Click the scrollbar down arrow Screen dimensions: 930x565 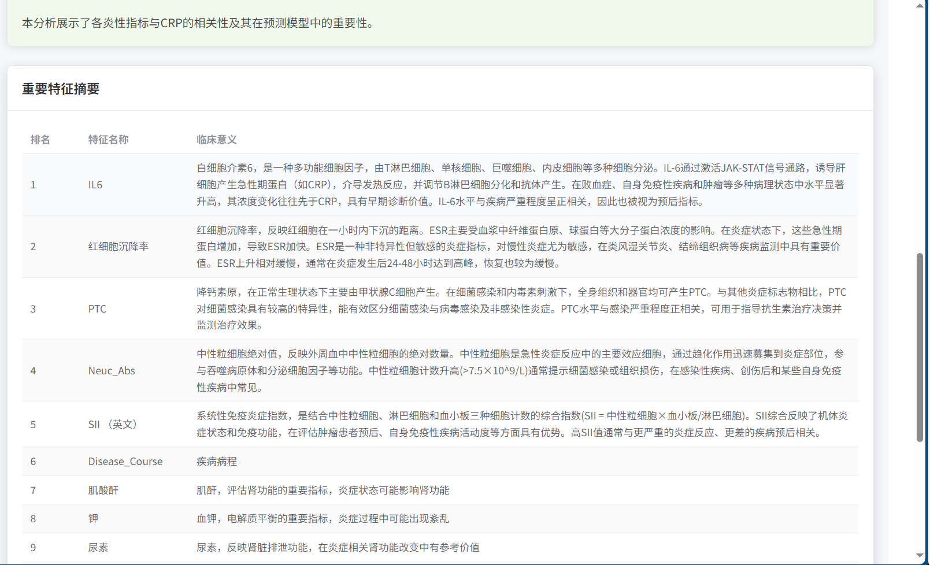click(920, 556)
